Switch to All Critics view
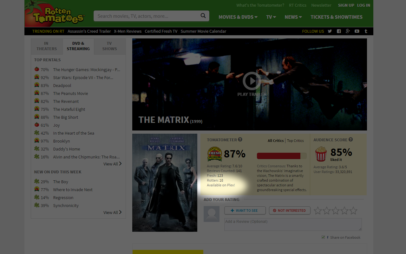Viewport: 406px width, 254px height. (x=276, y=141)
